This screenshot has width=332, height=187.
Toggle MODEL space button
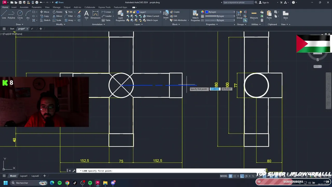[x=224, y=176]
